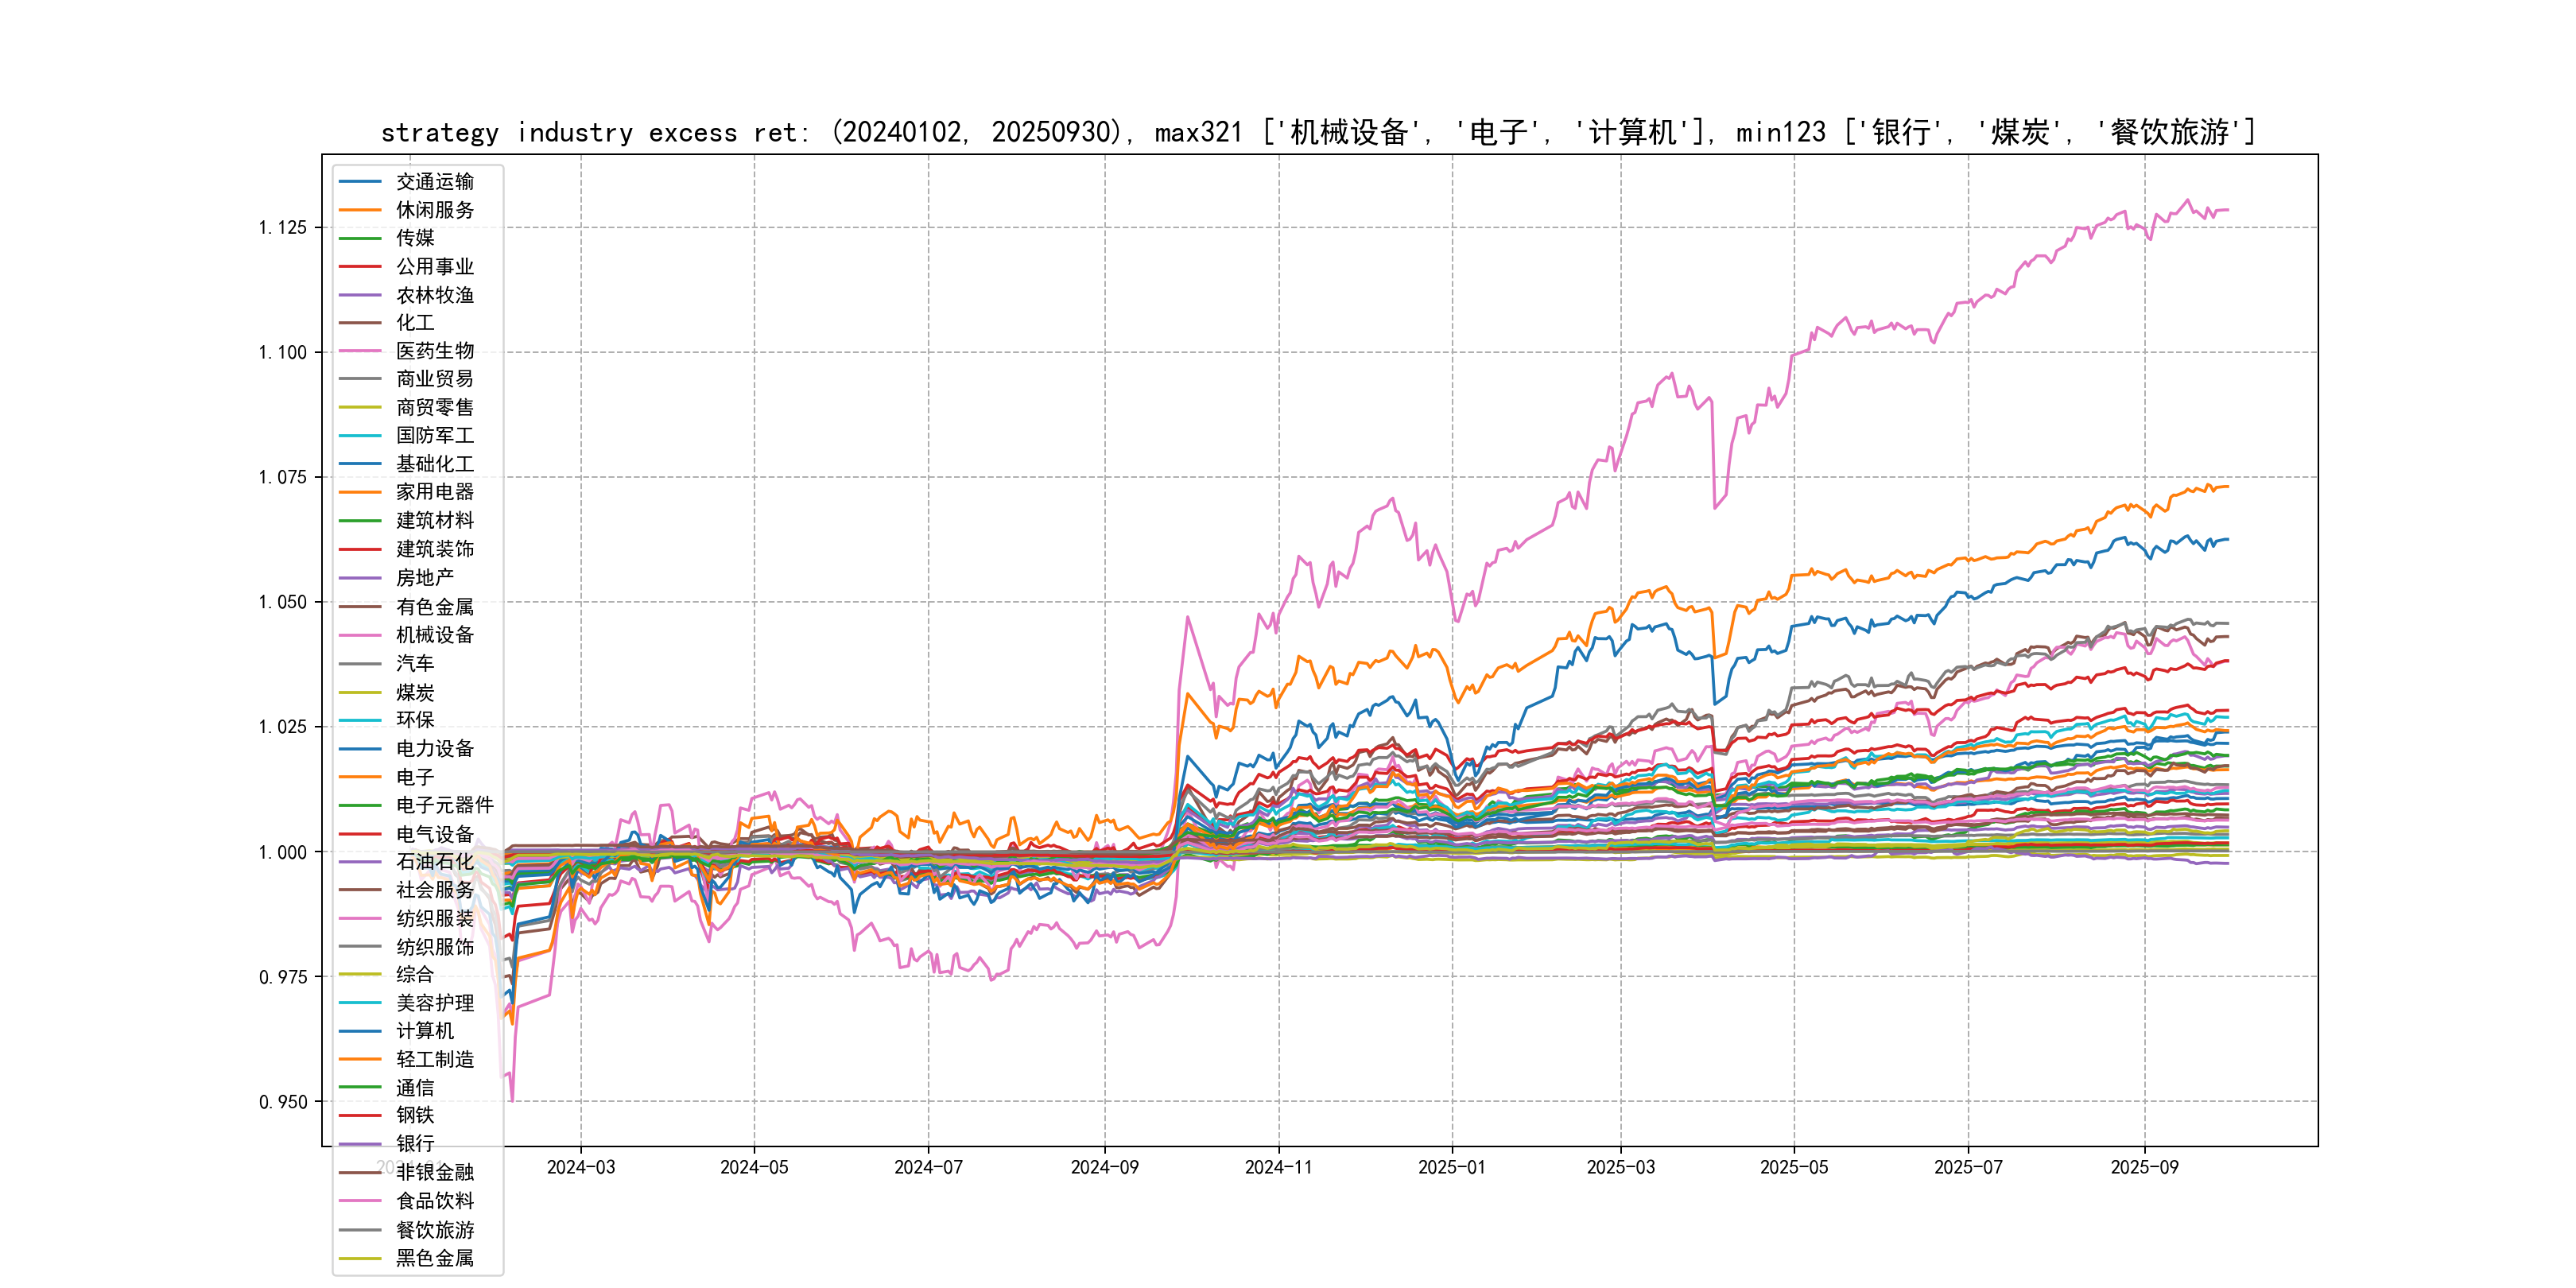
Task: Click the 2025-01 x-axis date label
Action: click(1452, 1167)
